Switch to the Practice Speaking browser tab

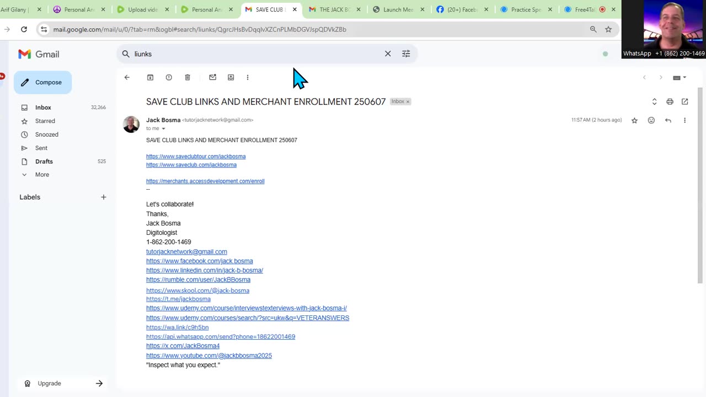pos(526,9)
